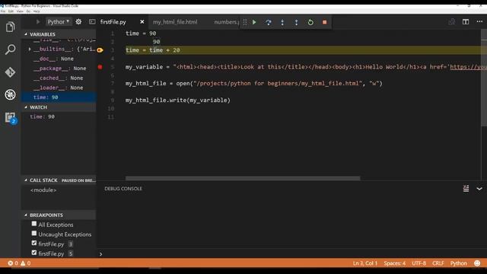Select the '__cached__: None' variable
This screenshot has height=274, width=487.
pos(59,78)
